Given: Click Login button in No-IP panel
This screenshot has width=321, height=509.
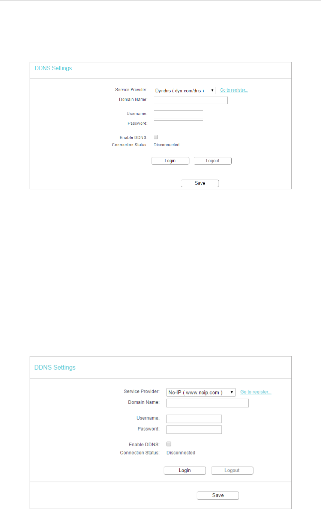Looking at the screenshot, I should pos(185,470).
